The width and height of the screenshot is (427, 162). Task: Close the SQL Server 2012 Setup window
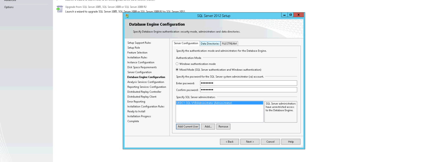[x=298, y=15]
